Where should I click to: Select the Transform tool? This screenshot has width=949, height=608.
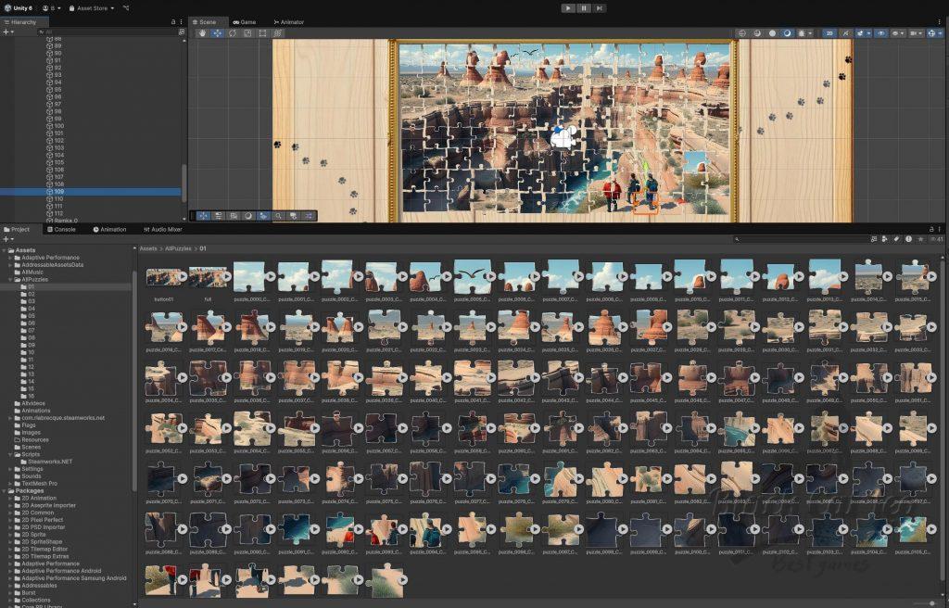pyautogui.click(x=278, y=33)
